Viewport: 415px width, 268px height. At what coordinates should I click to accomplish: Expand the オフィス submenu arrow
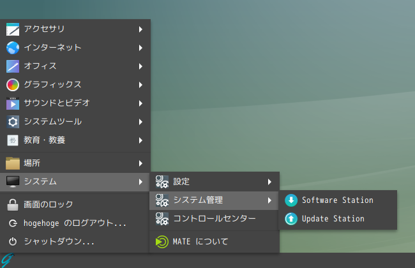click(x=140, y=66)
